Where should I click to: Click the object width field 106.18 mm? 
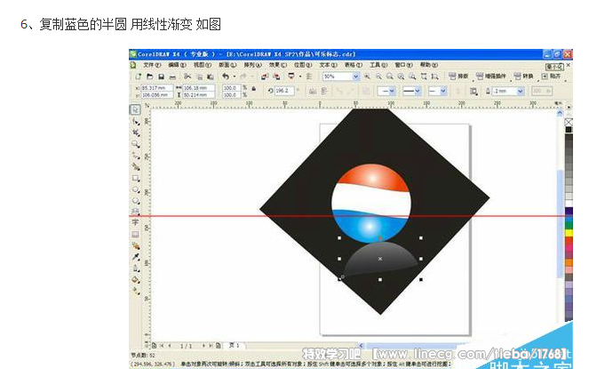[x=199, y=88]
